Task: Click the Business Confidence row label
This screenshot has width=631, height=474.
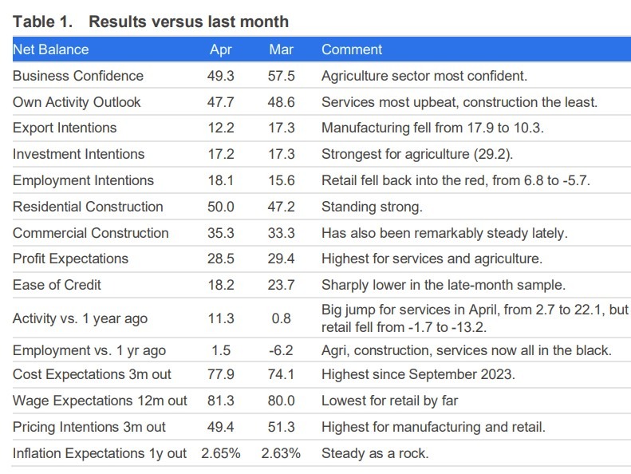Action: tap(78, 76)
